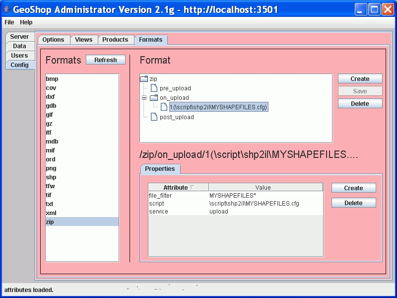Select the Properties tab

160,169
